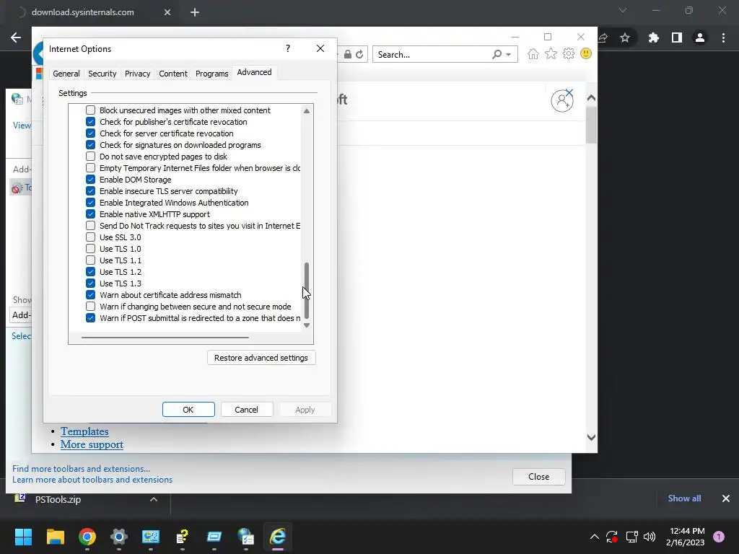The width and height of the screenshot is (739, 554).
Task: Show hidden system tray icons chevron
Action: tap(595, 537)
